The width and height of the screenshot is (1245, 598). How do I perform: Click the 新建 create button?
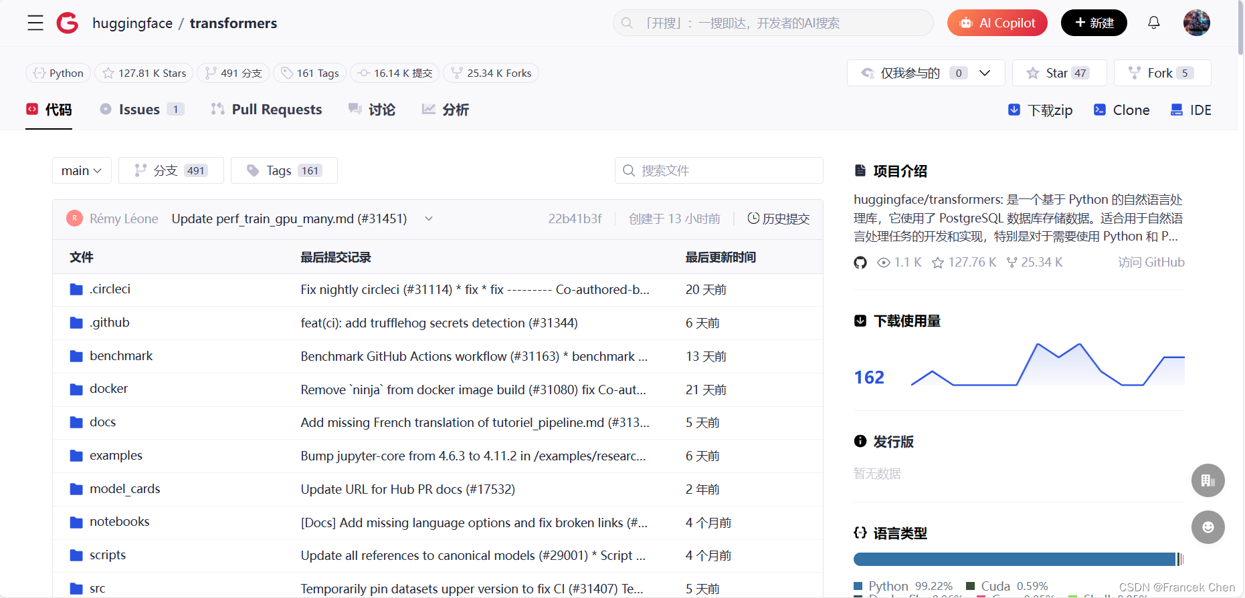coord(1094,23)
